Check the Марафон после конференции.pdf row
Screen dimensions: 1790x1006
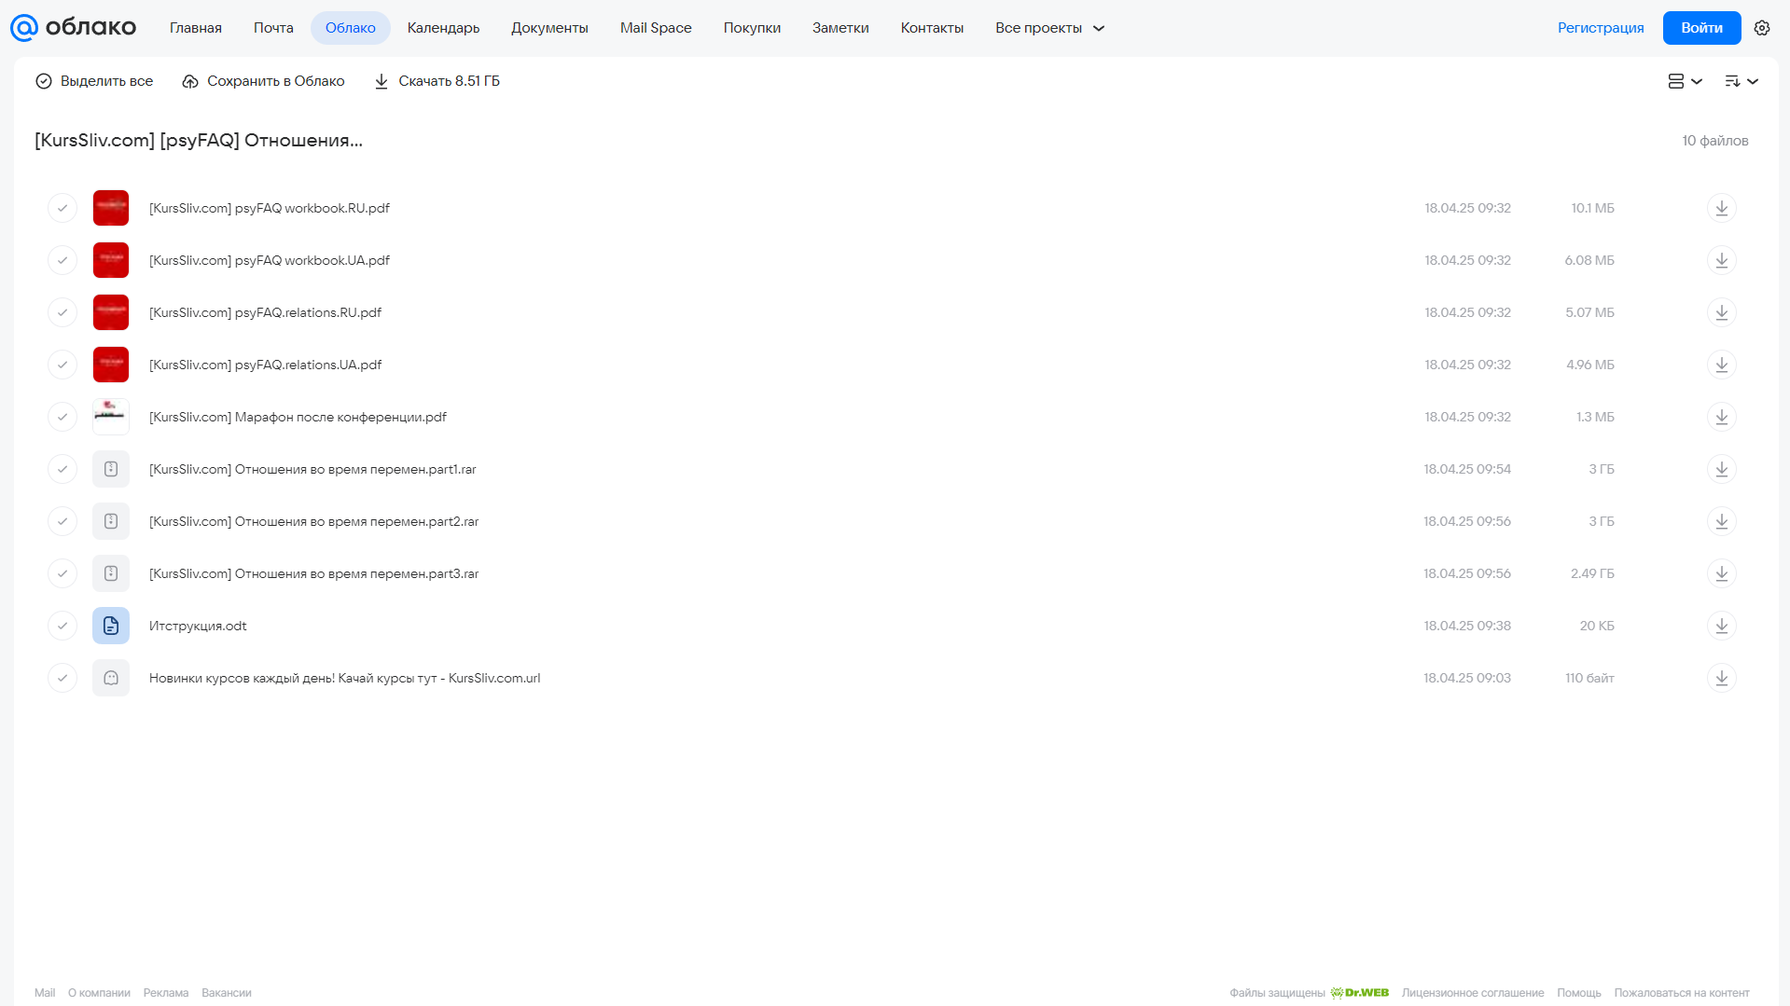click(x=62, y=417)
